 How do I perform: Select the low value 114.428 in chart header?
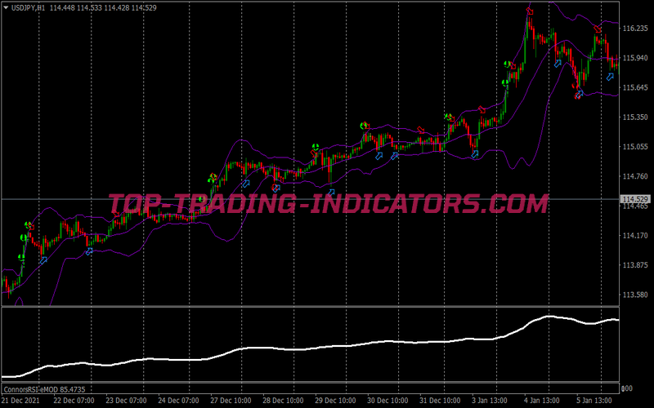117,8
